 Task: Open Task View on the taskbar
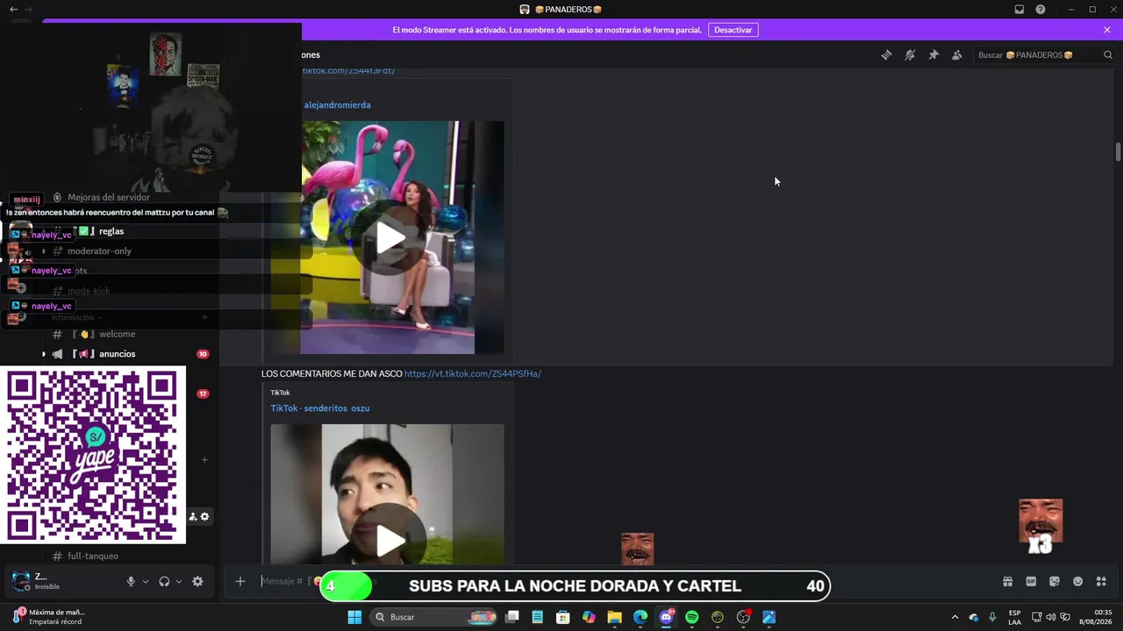tap(512, 617)
